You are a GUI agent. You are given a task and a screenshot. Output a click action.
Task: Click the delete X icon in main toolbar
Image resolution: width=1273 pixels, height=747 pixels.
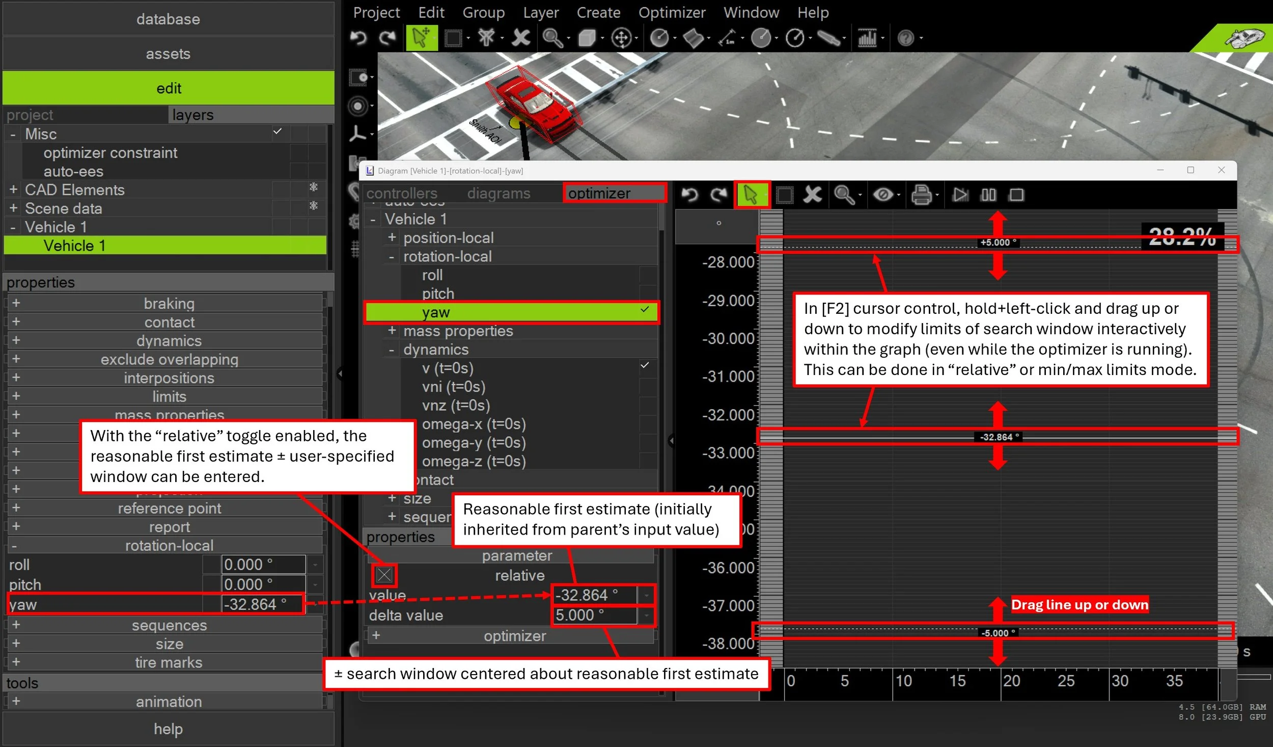tap(520, 38)
